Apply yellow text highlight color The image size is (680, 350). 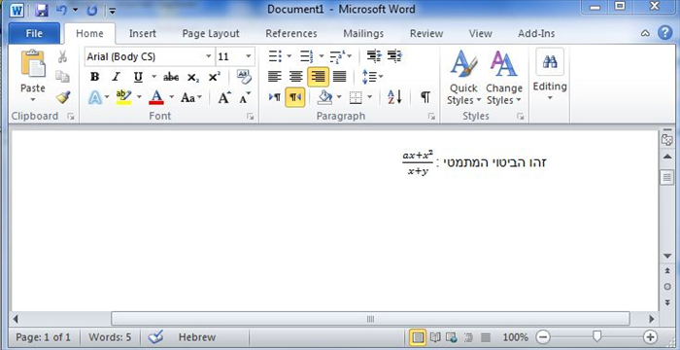(x=123, y=97)
